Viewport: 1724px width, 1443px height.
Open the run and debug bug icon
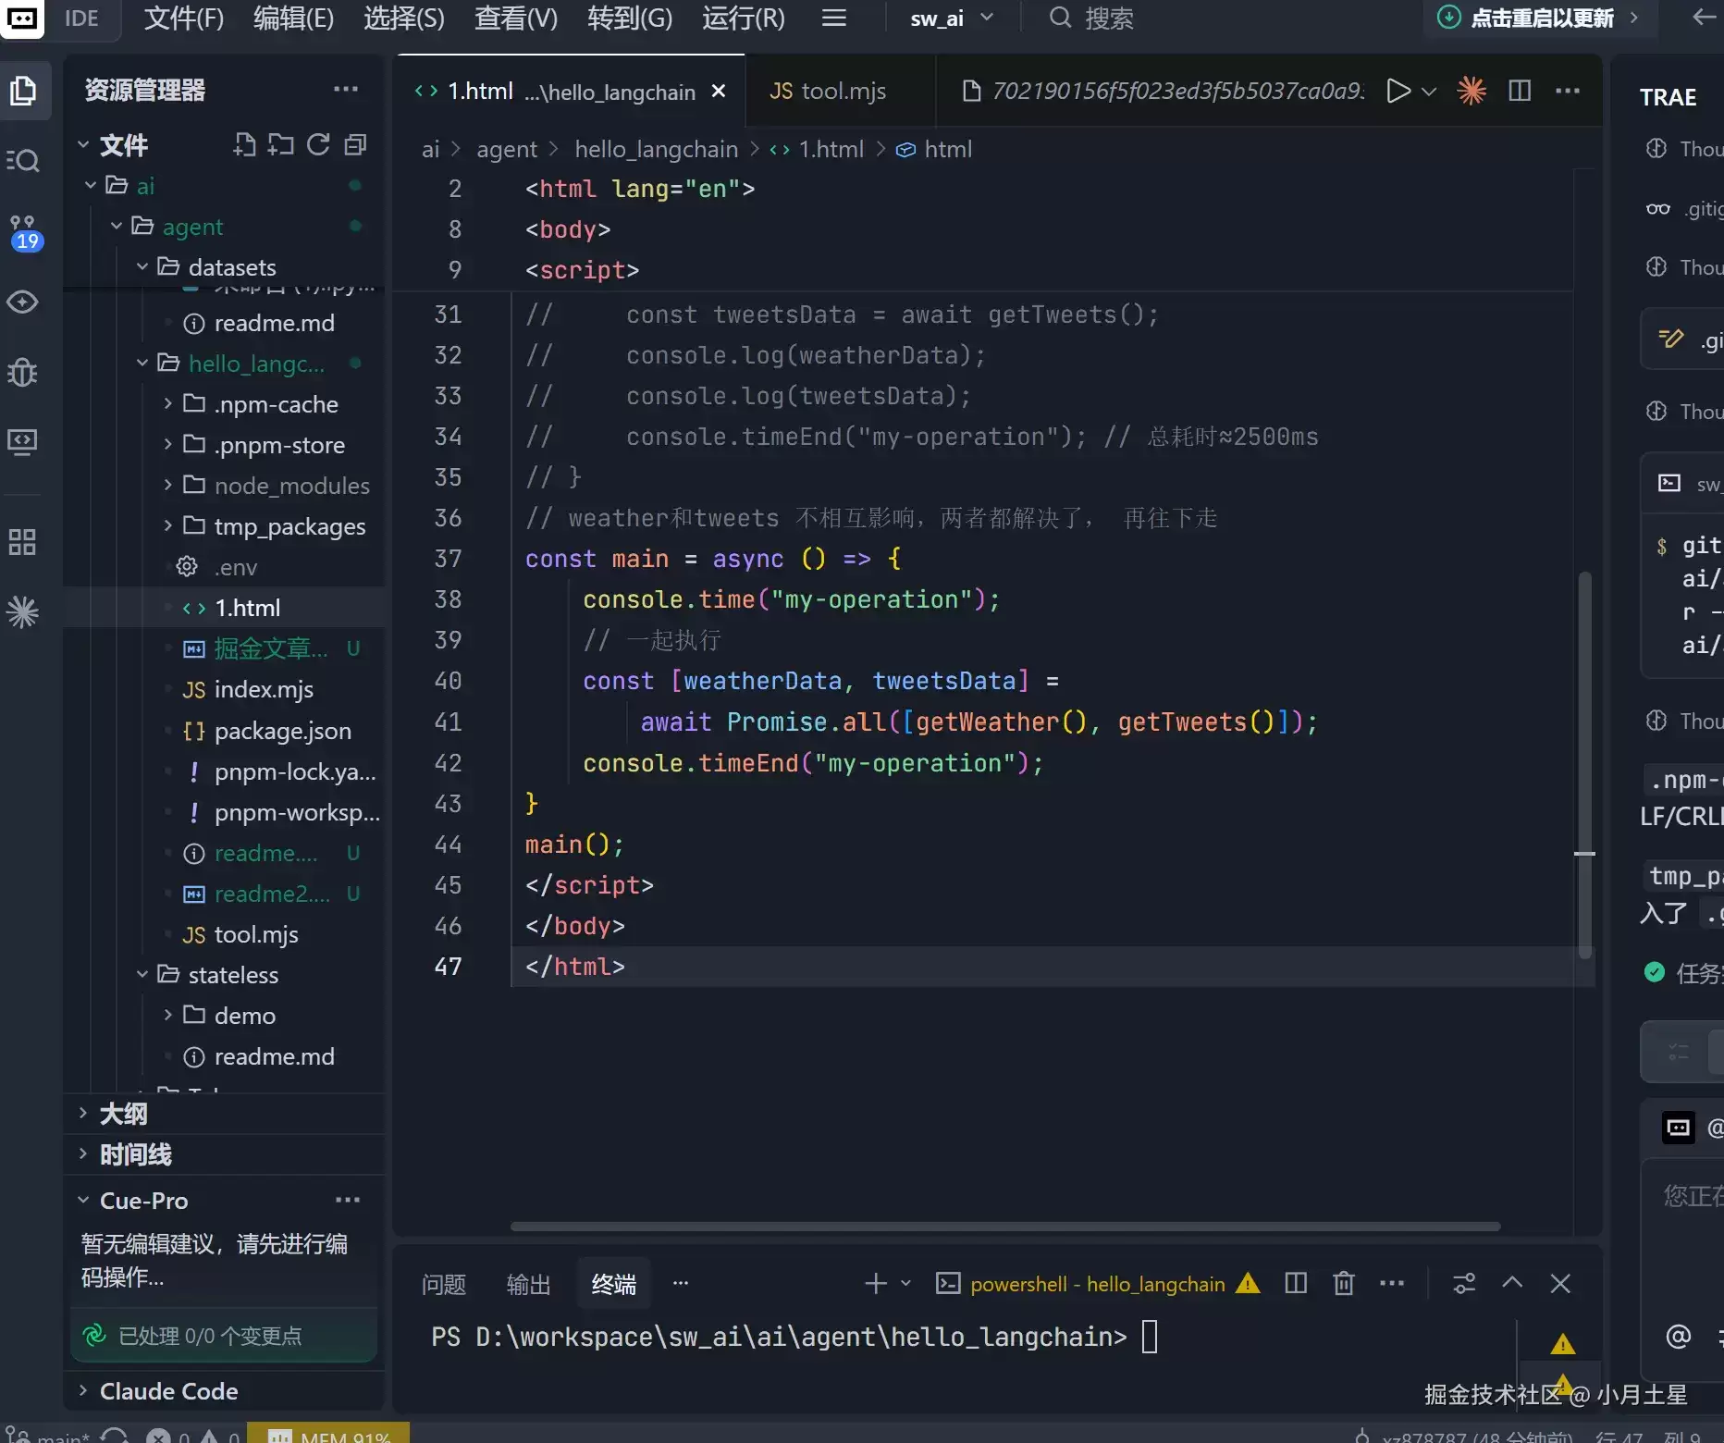coord(23,372)
